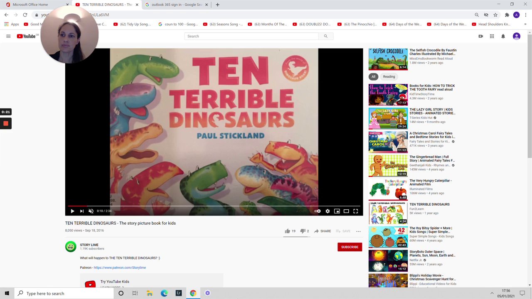Open A Christmas Carol Fairy Tales video
The image size is (532, 299).
tap(388, 142)
